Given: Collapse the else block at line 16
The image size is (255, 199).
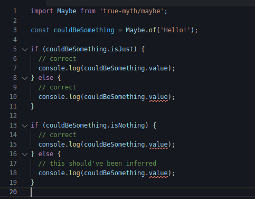Looking at the screenshot, I should (25, 155).
